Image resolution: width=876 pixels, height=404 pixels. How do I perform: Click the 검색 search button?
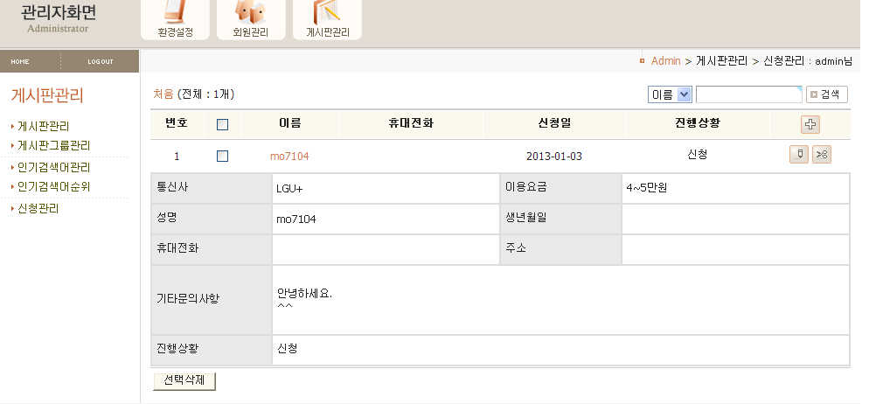click(826, 94)
